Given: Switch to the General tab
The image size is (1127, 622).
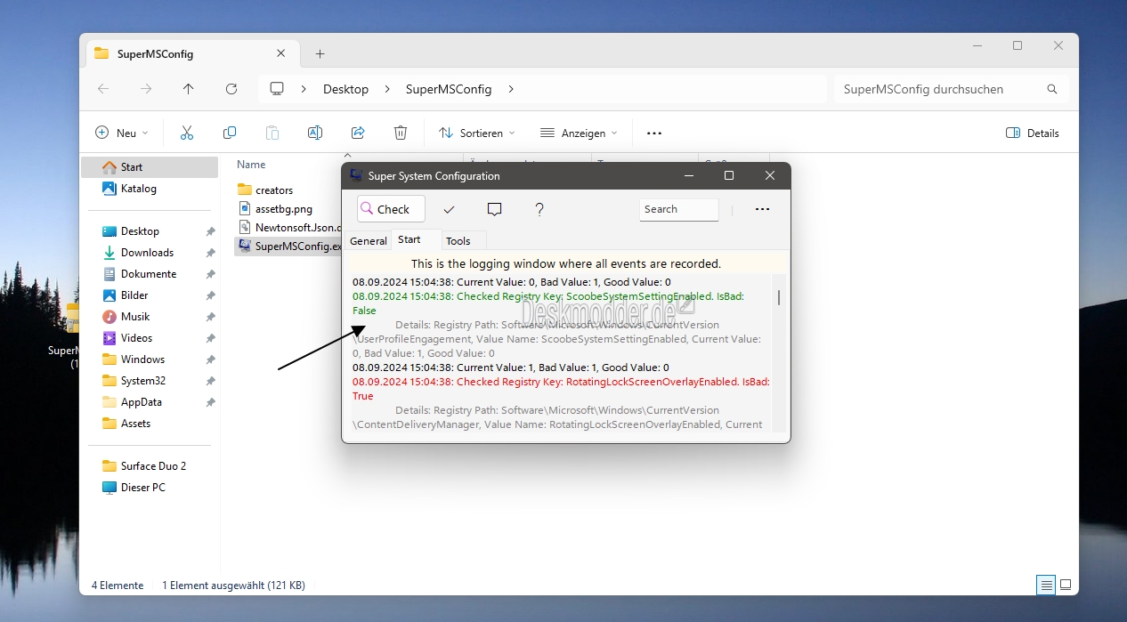Looking at the screenshot, I should coord(368,241).
